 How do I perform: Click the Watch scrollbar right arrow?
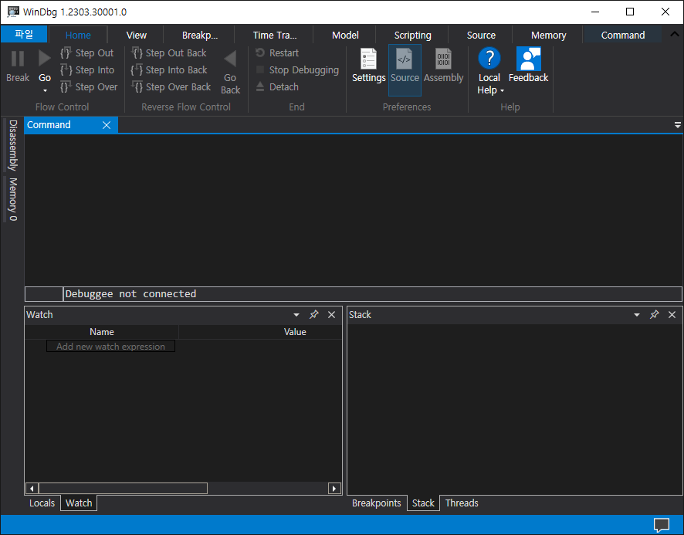coord(334,489)
